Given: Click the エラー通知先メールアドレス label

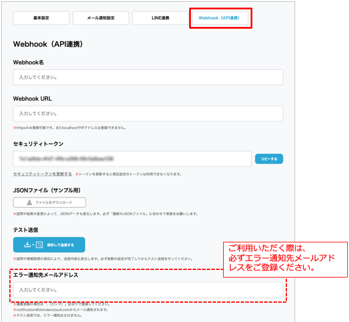Looking at the screenshot, I should 46,275.
